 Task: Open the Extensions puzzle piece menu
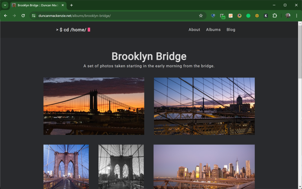[274, 16]
